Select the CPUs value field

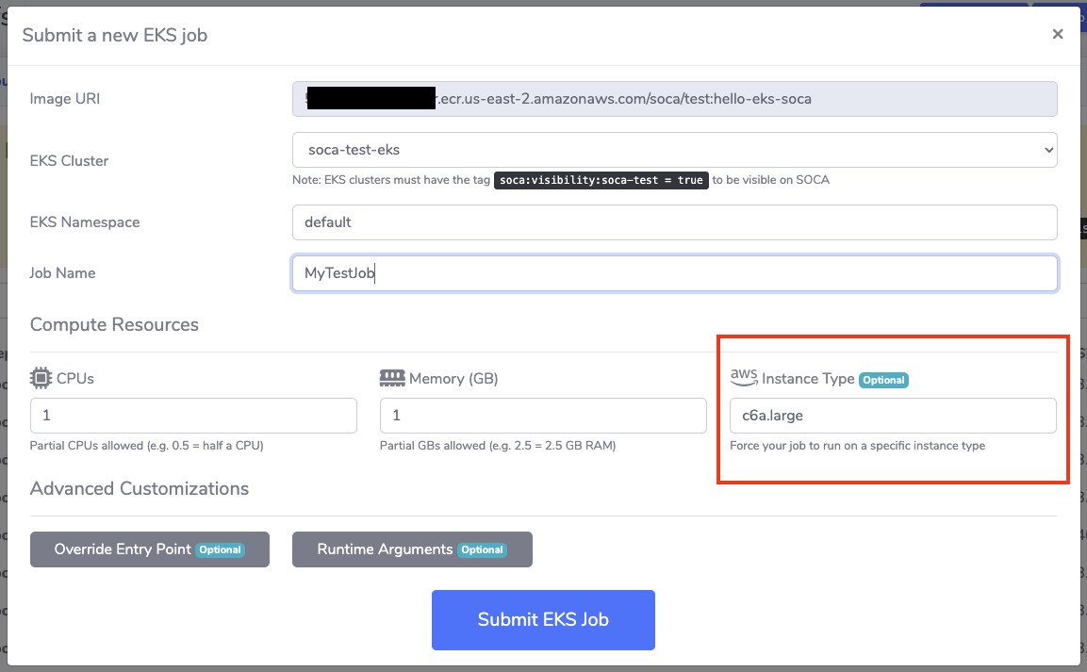(193, 416)
